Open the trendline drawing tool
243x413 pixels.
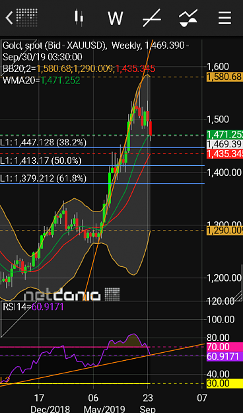pos(152,18)
